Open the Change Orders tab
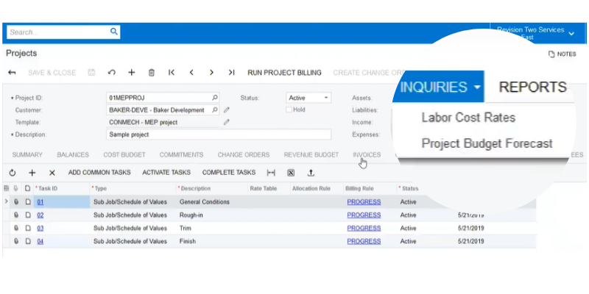 (x=244, y=155)
